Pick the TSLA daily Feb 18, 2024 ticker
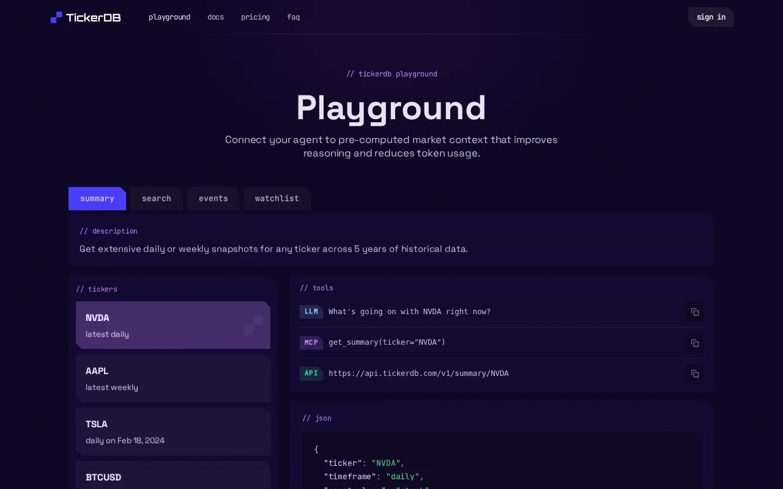Screen dimensions: 783x489 tap(173, 432)
